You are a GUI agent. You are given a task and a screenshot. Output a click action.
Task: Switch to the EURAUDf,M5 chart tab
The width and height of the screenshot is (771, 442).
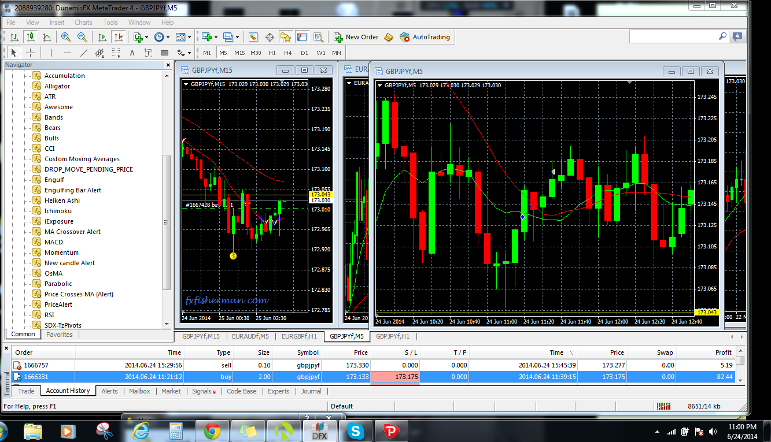coord(249,336)
